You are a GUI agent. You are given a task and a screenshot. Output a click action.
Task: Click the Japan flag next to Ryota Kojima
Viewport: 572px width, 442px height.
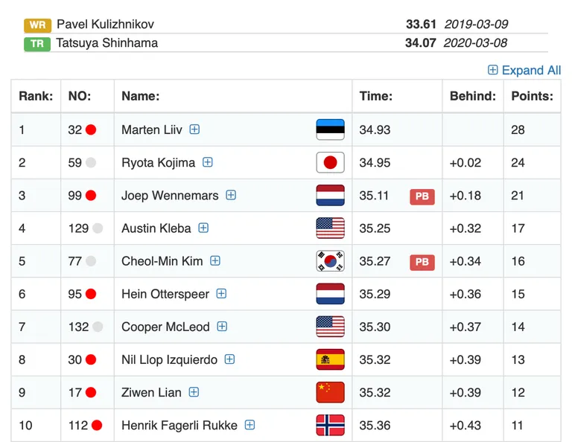click(330, 162)
